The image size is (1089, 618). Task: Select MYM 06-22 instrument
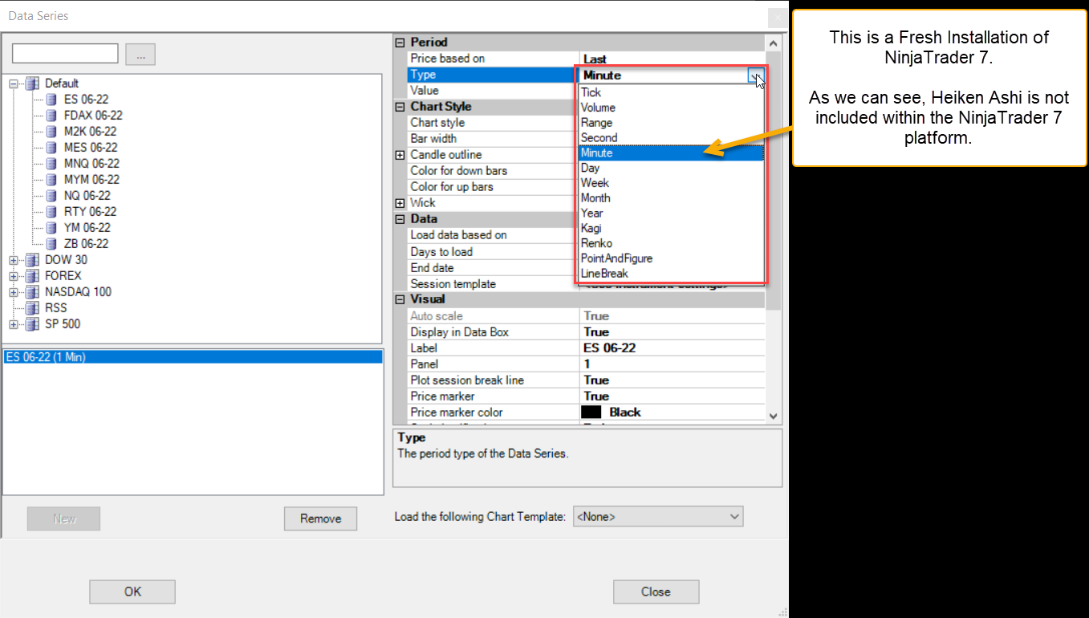pos(91,180)
